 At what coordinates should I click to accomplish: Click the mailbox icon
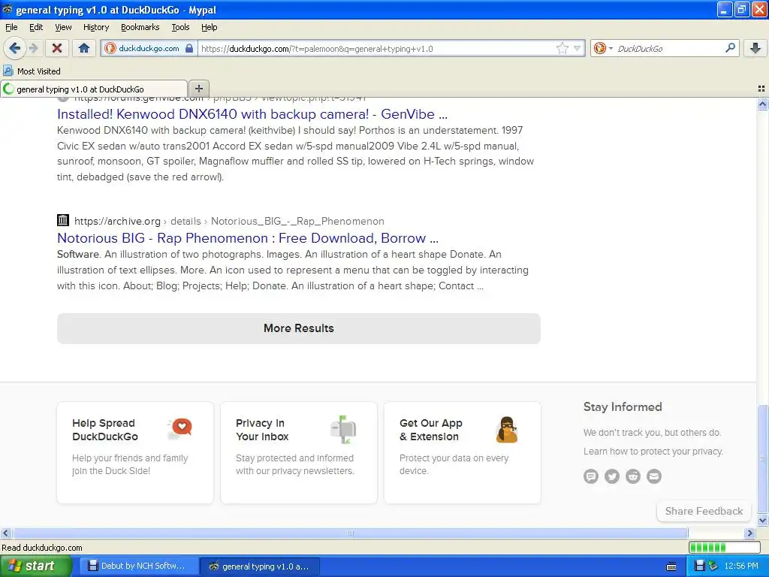coord(343,429)
